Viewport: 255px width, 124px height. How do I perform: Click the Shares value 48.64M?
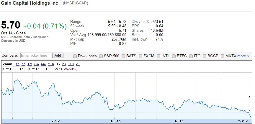click(157, 31)
